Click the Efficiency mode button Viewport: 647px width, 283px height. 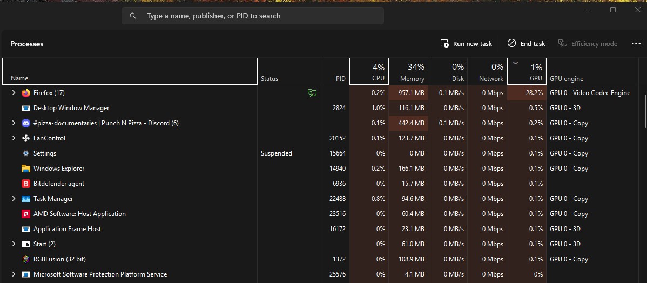pos(588,44)
